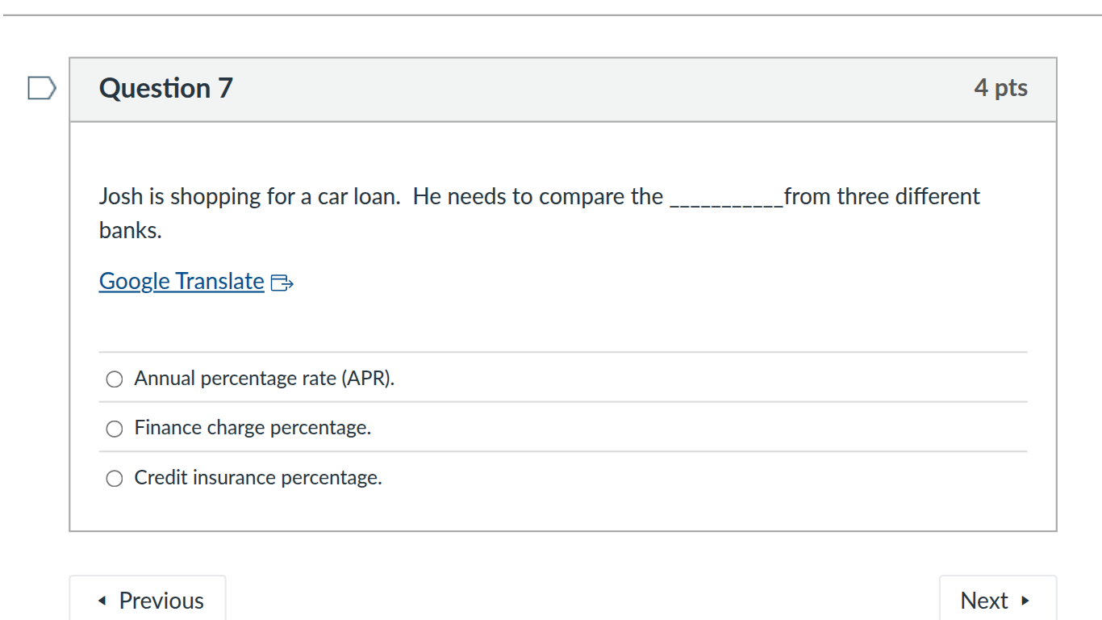Return to the previous question

click(148, 600)
